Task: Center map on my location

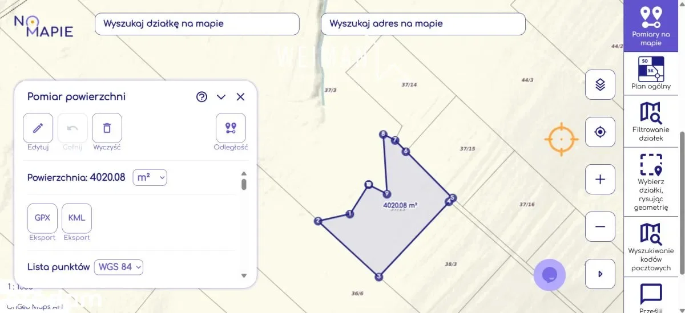Action: tap(600, 132)
